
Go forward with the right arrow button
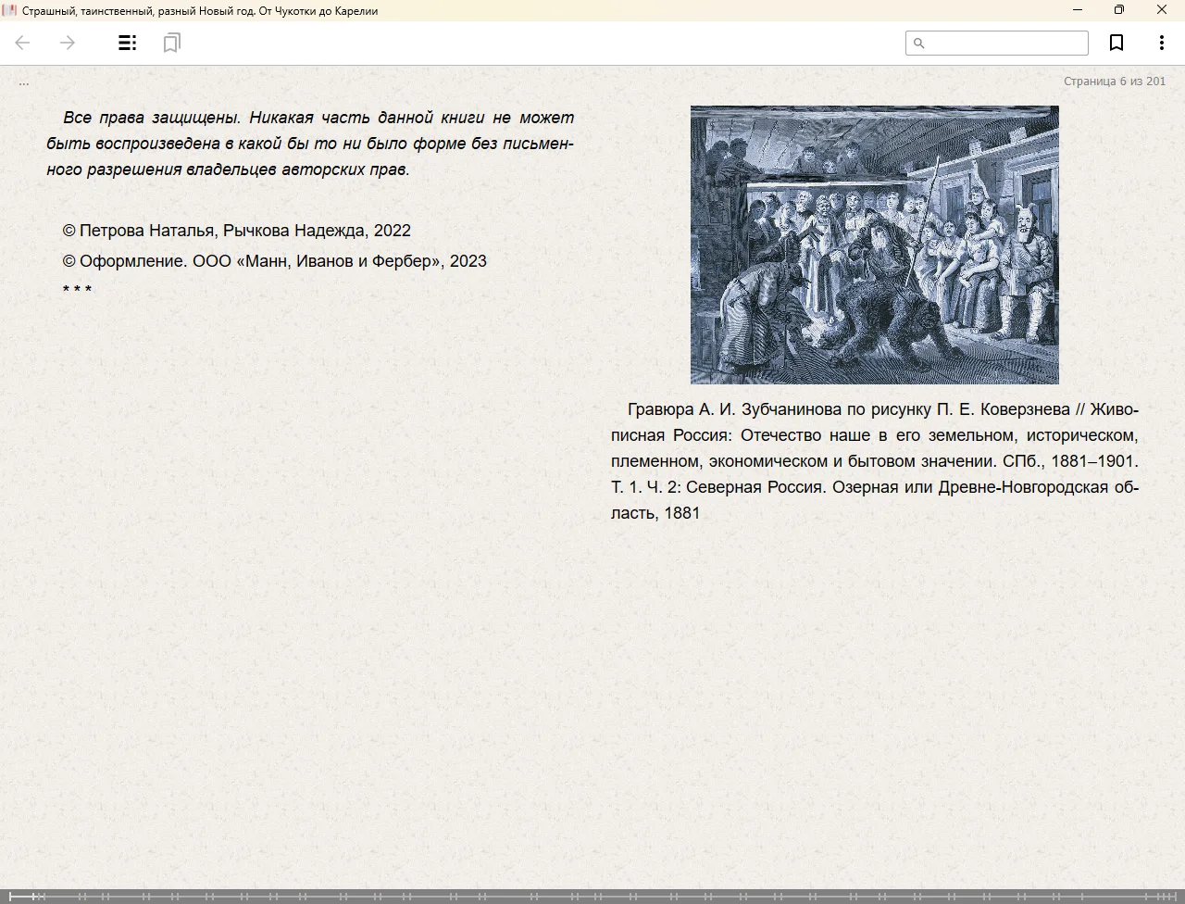coord(68,43)
